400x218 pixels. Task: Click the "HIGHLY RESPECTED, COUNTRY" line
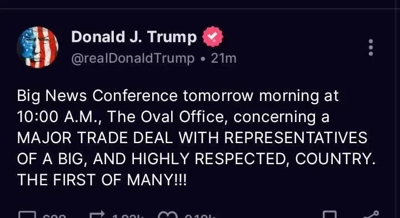pos(196,159)
